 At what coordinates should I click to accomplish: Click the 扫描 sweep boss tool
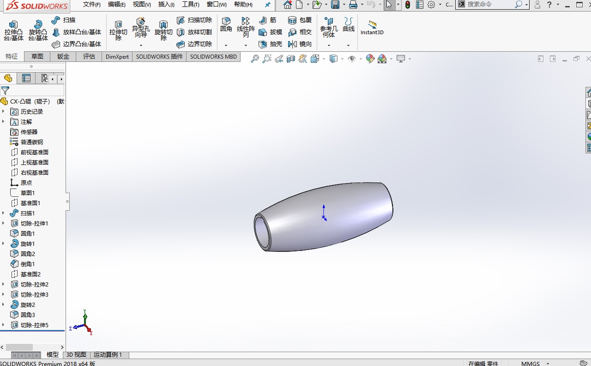[63, 20]
